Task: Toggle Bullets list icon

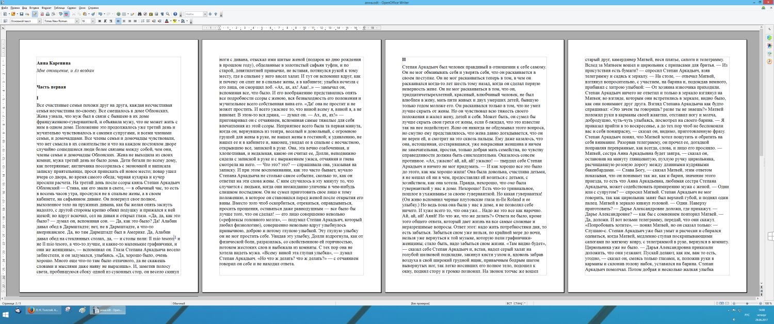Action: tap(148, 21)
